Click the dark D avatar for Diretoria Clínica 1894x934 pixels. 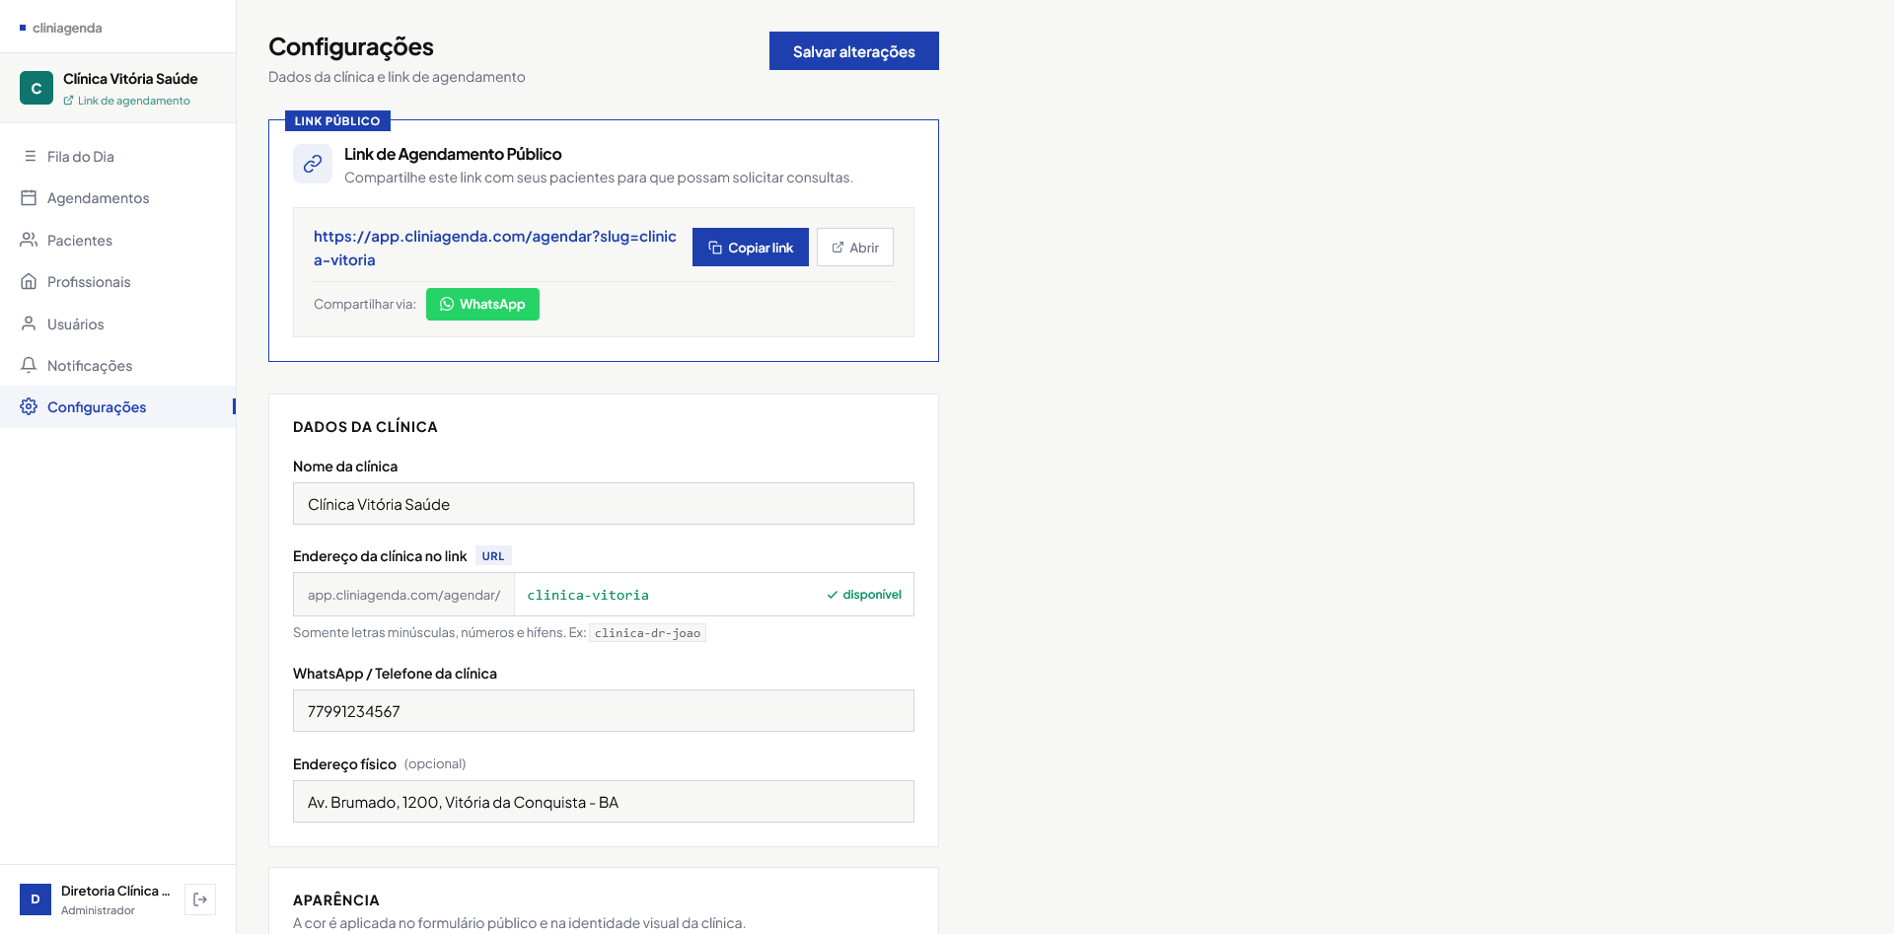tap(36, 898)
